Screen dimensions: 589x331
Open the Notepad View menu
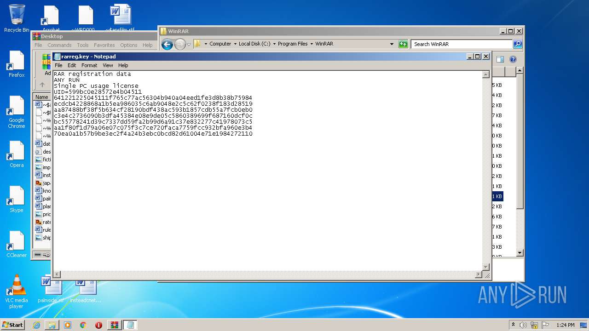(x=108, y=65)
